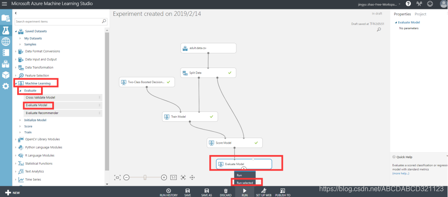
Task: Expand the Score subcategory
Action: tap(20, 126)
